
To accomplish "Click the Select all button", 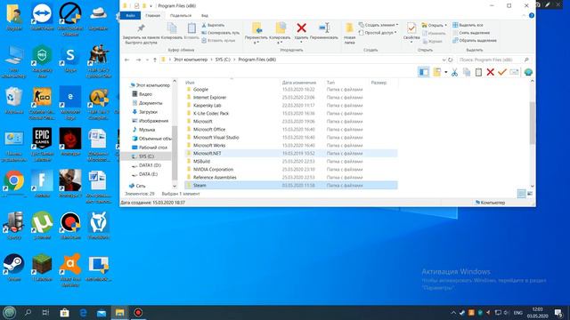I will coord(468,25).
